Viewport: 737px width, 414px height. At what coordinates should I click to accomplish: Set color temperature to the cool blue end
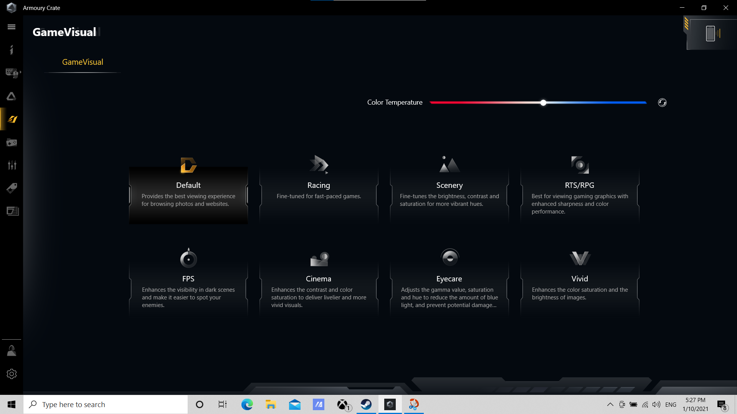click(x=645, y=103)
